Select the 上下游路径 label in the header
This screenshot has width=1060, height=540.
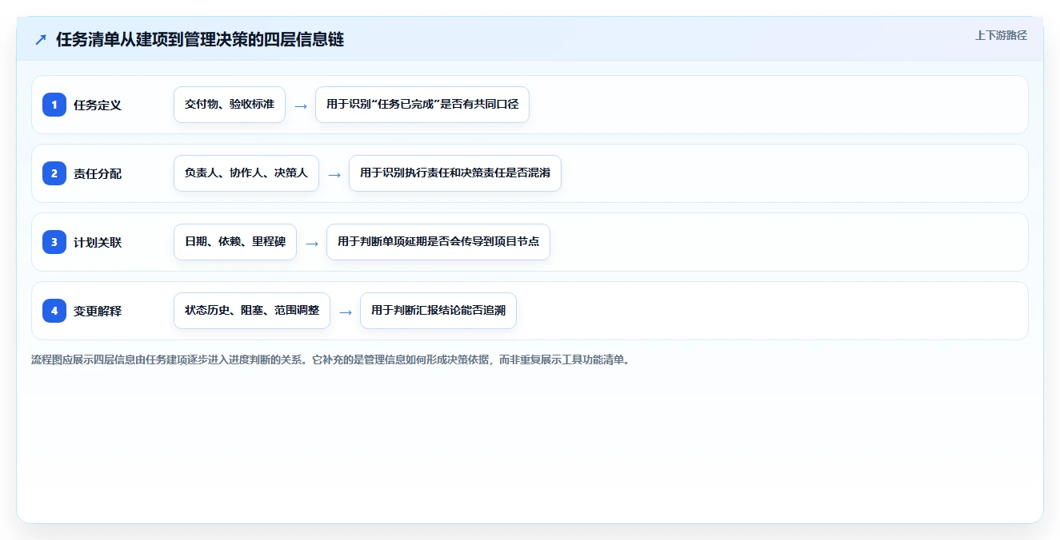[1001, 36]
